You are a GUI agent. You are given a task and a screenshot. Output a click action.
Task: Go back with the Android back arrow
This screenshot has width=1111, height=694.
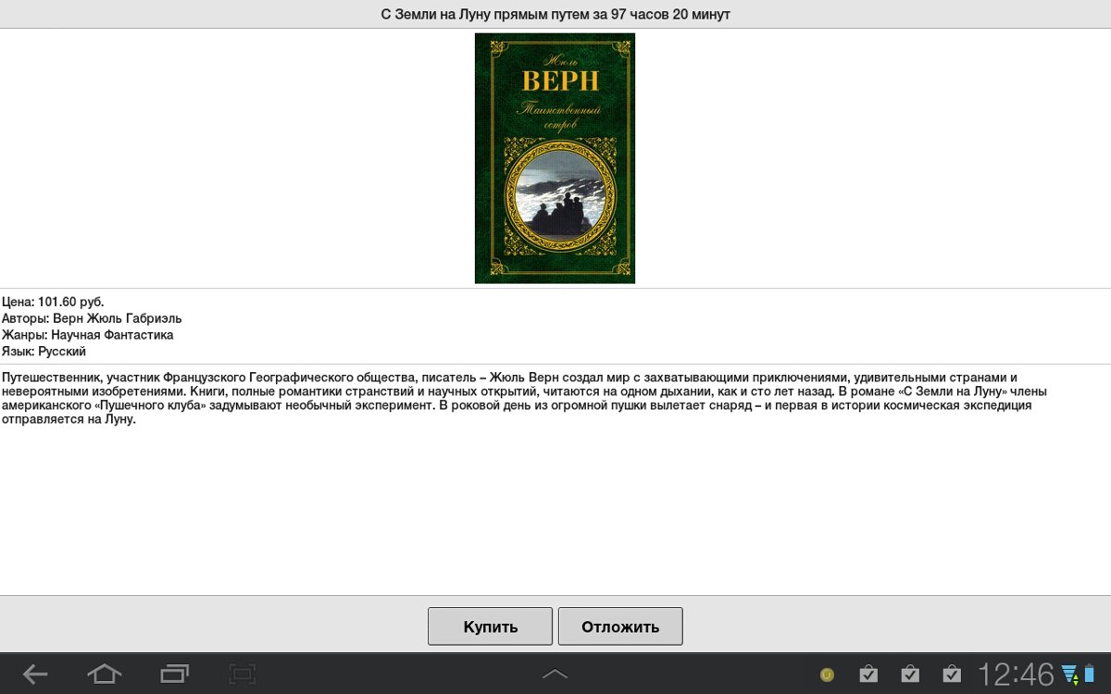tap(35, 674)
